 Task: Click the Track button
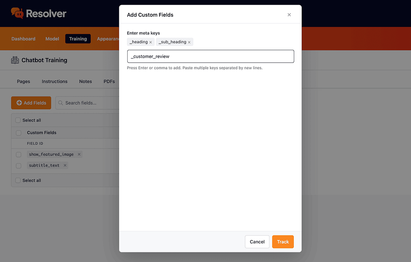tap(283, 242)
